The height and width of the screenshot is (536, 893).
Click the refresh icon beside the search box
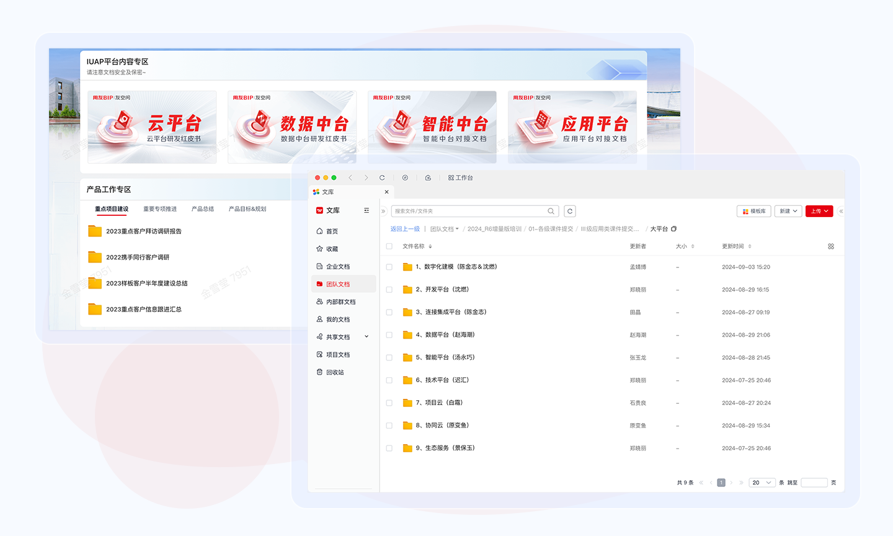coord(570,211)
